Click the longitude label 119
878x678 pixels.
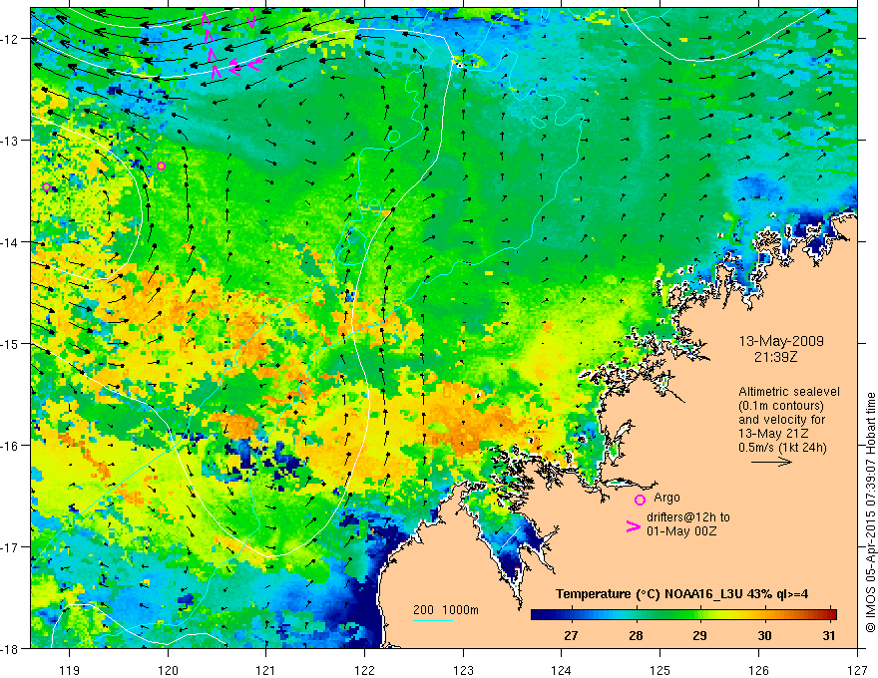point(70,670)
